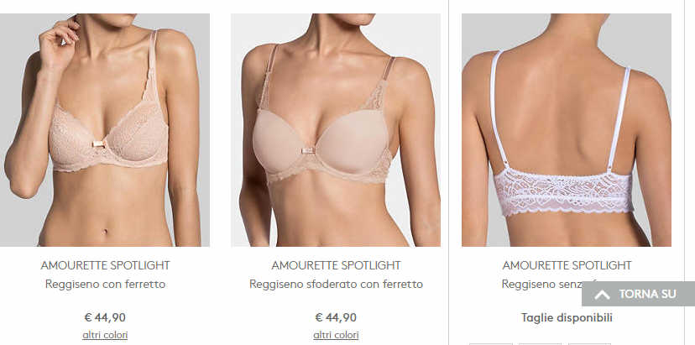Click the rose-gold clasp on the lace bra photo
This screenshot has height=345, width=695.
tap(98, 144)
